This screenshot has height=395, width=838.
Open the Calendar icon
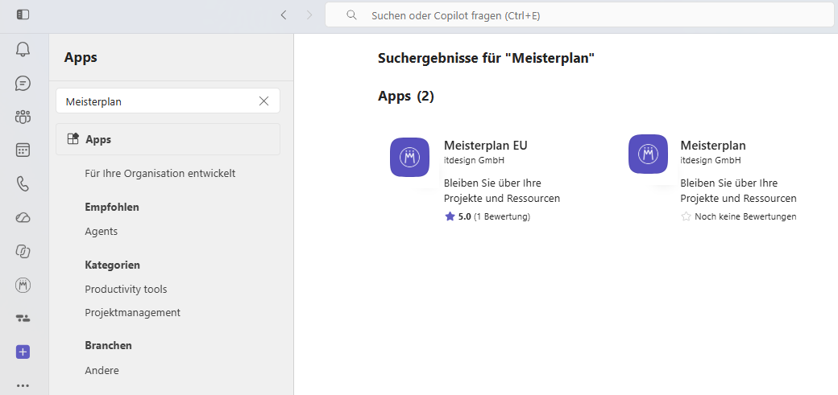point(23,150)
